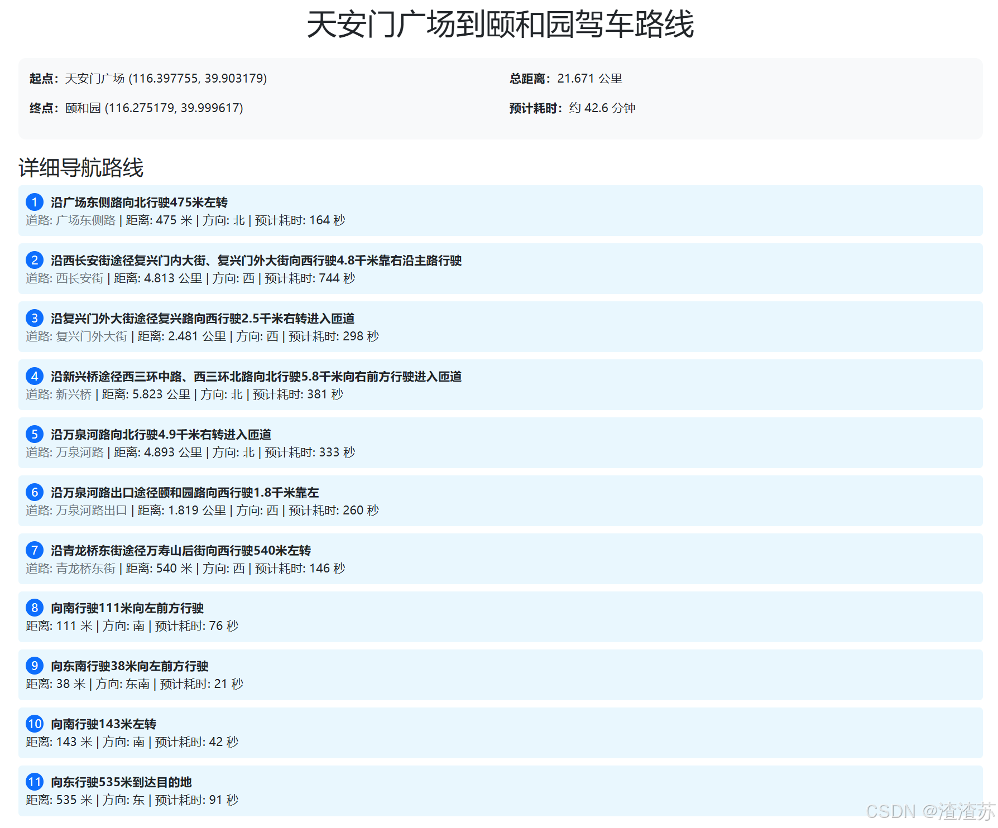Click the 道路: 西长安街 detail line
This screenshot has width=998, height=828.
[x=190, y=278]
